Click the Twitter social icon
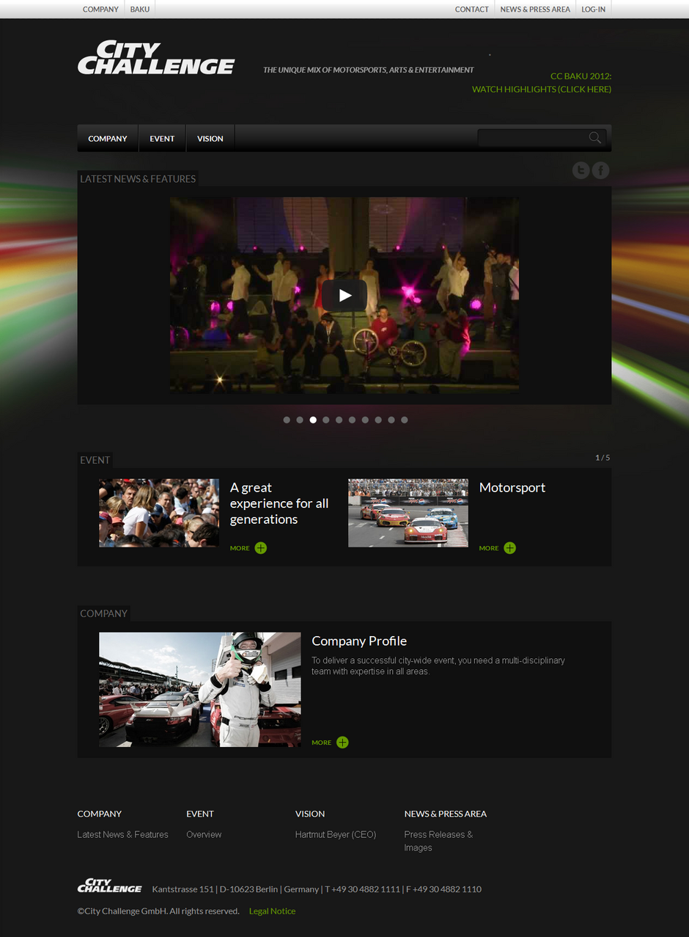 [x=581, y=170]
